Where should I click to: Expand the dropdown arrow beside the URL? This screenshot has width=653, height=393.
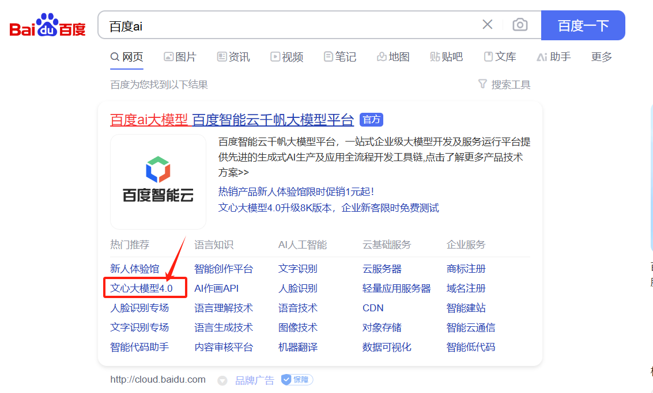coord(222,380)
